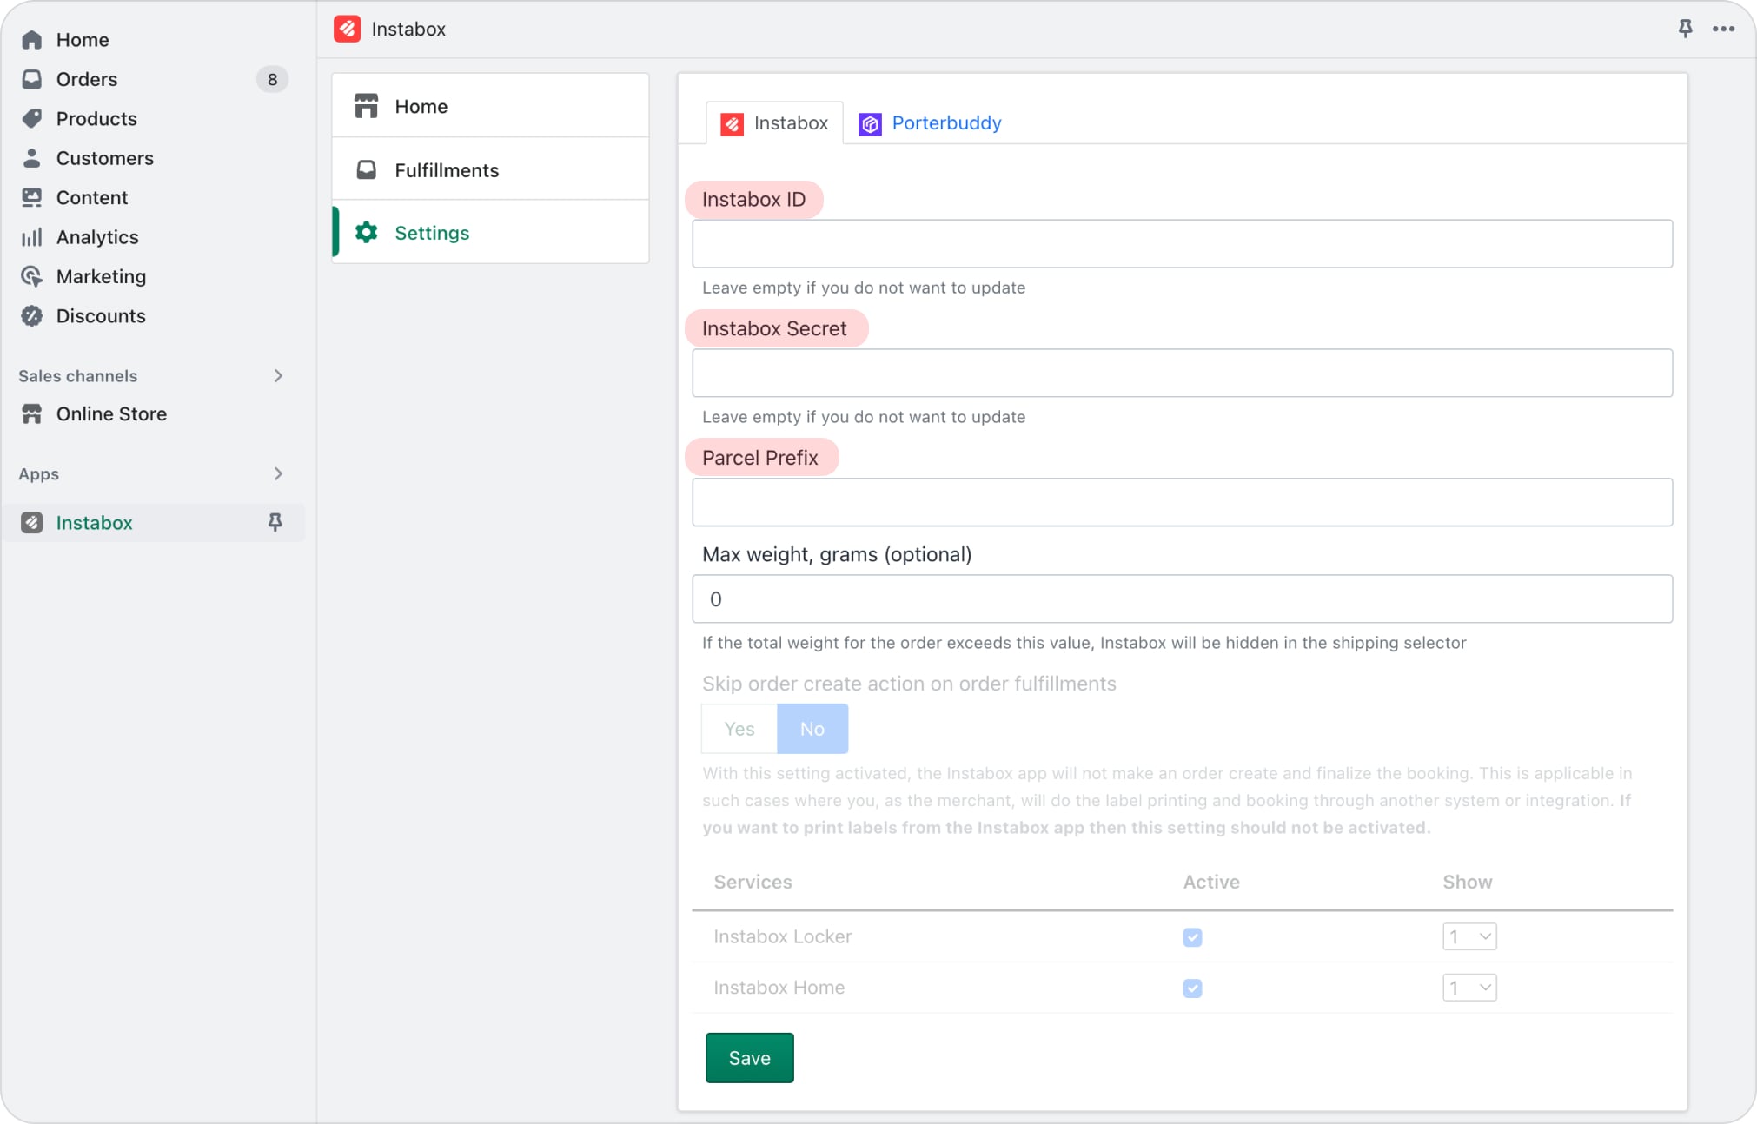Screen dimensions: 1757x1124
Task: Click the Customers icon in left navigation
Action: 32,159
